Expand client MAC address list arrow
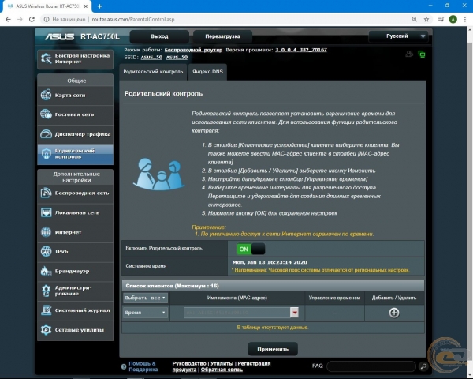Screen dimensions: 473x379 (x=294, y=313)
